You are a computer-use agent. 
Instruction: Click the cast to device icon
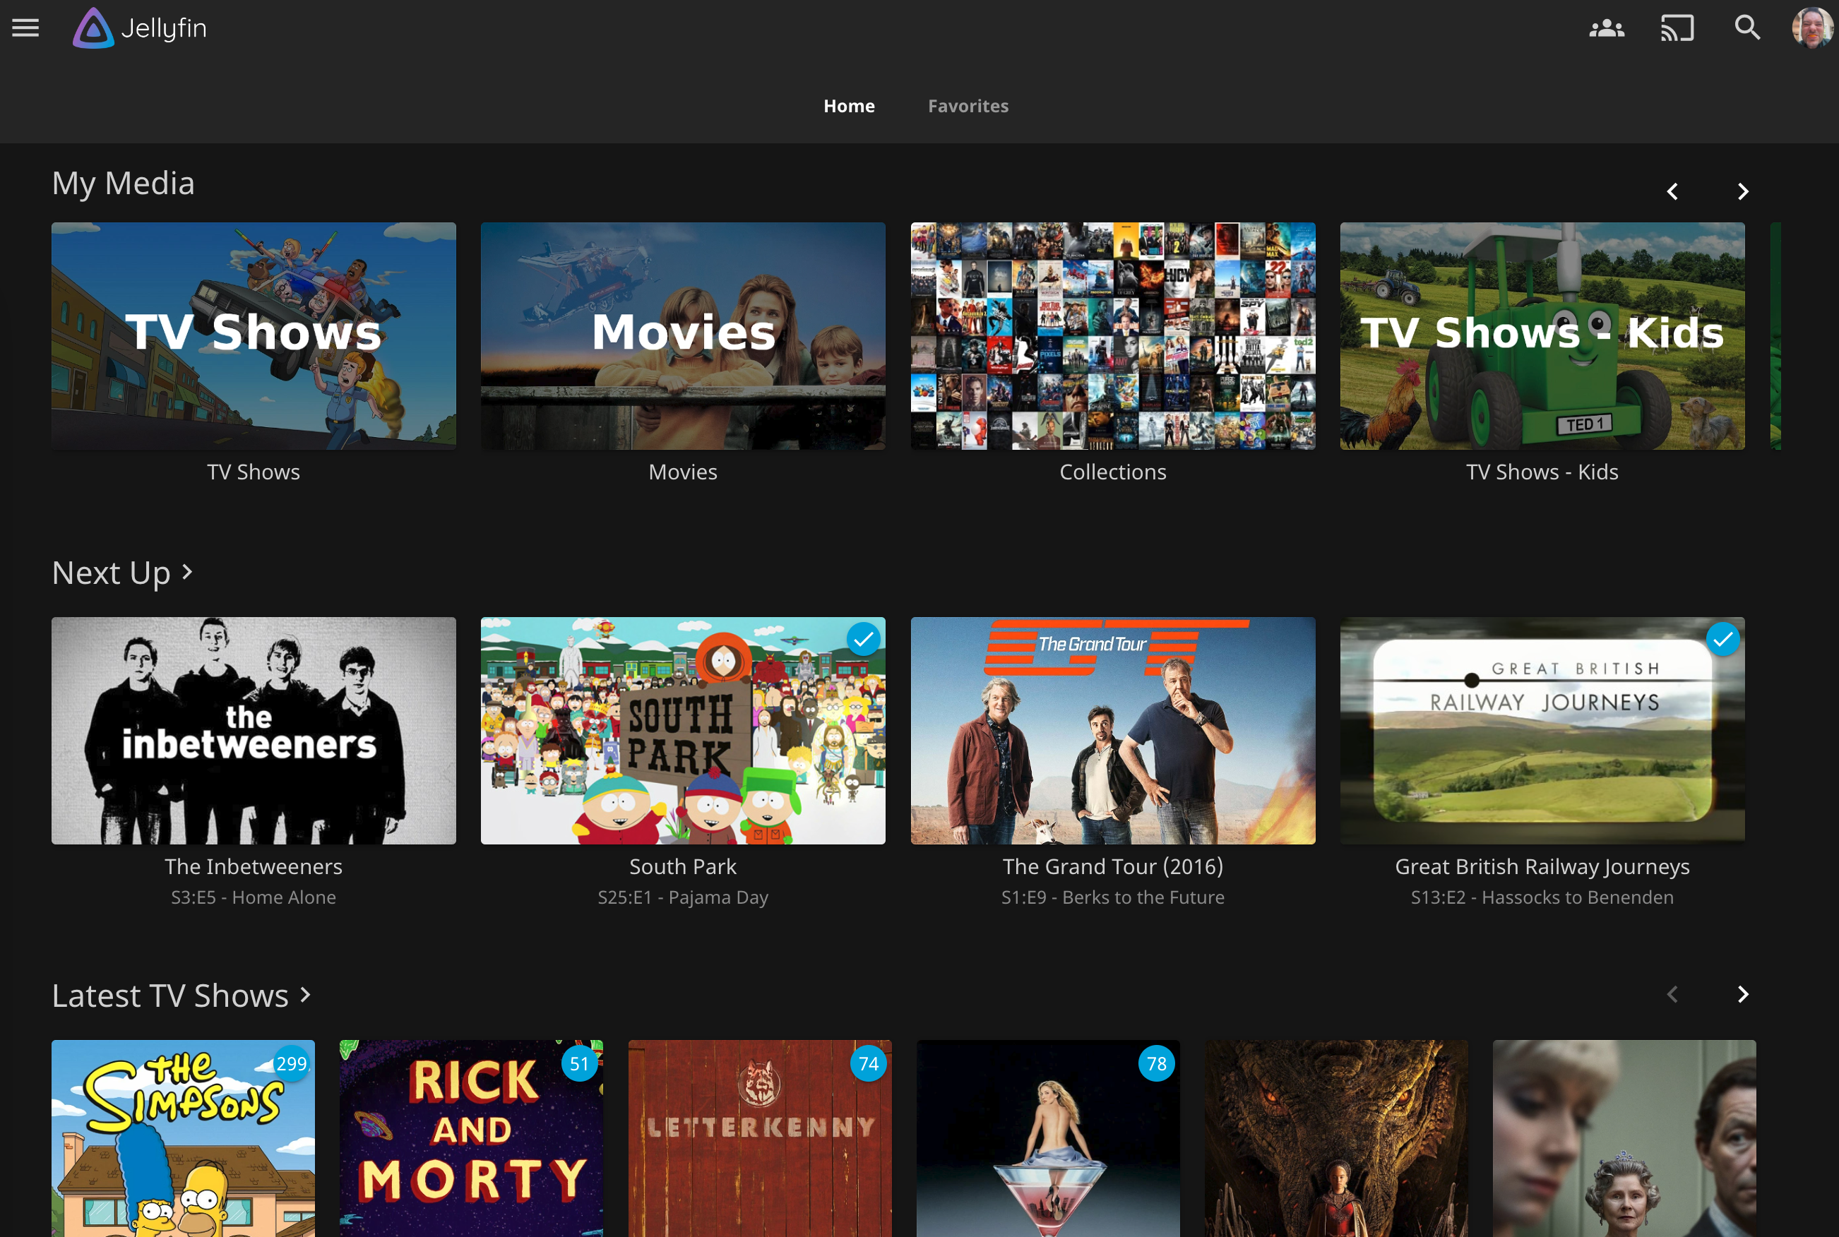(1677, 28)
